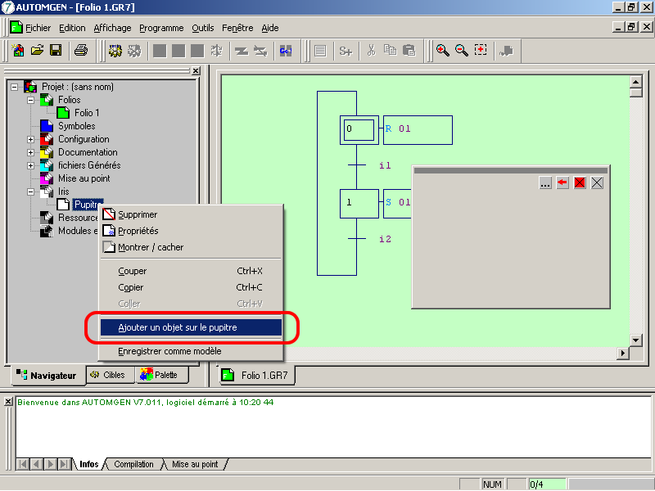The height and width of the screenshot is (491, 655).
Task: Click the red X icon on pupitre window
Action: pyautogui.click(x=580, y=183)
